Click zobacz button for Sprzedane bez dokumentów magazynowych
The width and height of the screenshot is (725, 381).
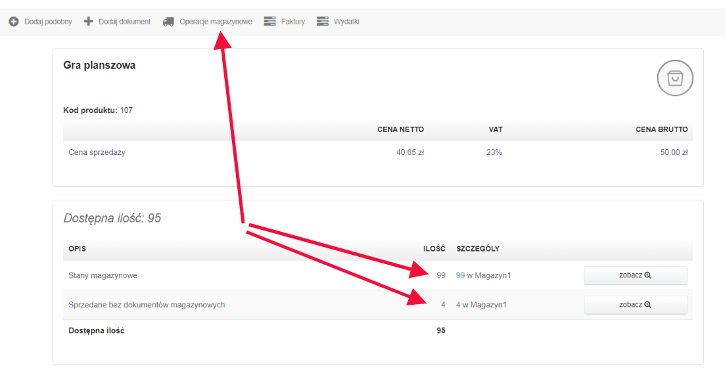point(636,305)
